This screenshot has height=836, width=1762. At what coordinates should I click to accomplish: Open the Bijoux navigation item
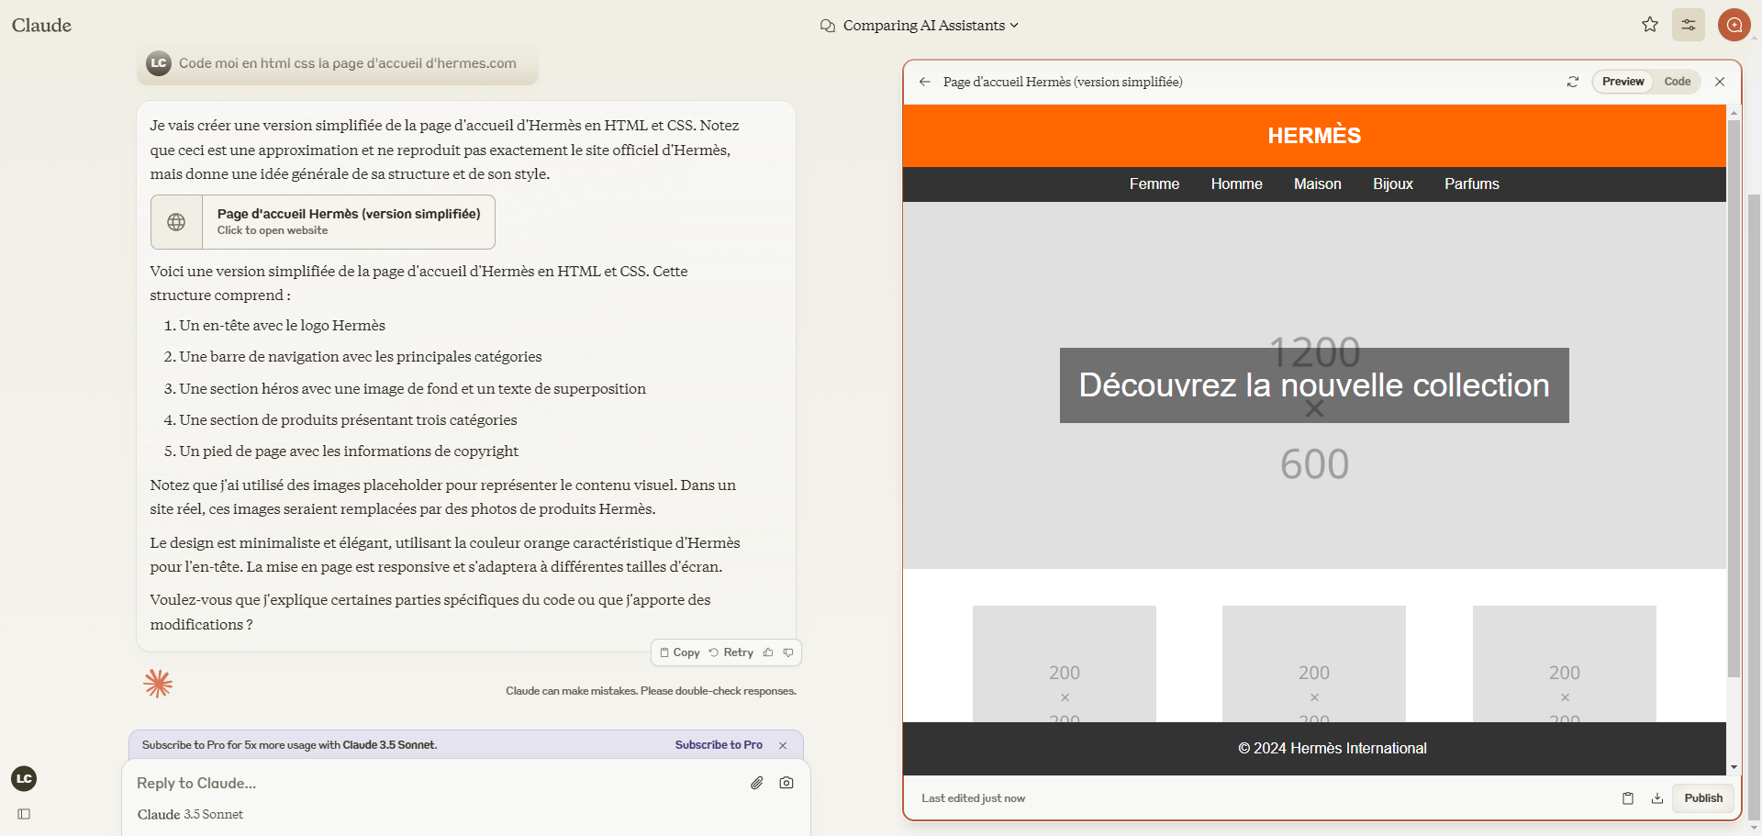tap(1393, 184)
